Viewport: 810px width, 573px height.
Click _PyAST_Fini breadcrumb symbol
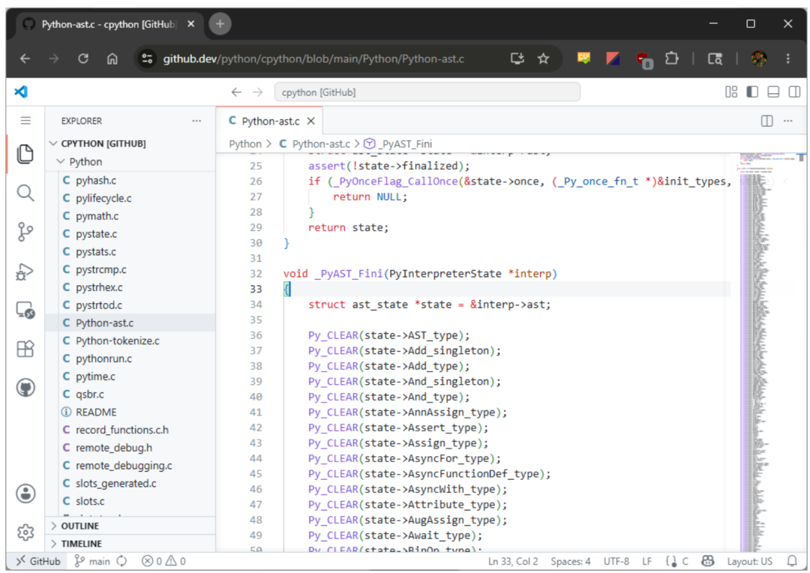pyautogui.click(x=397, y=144)
